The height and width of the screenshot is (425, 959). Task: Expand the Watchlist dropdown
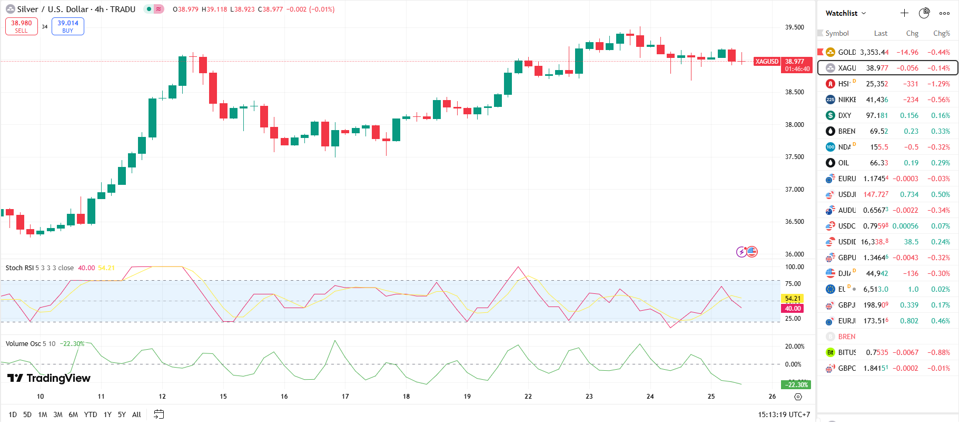(845, 13)
